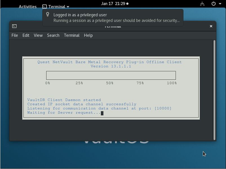Open the Edit menu
The image size is (226, 169).
pos(26,35)
